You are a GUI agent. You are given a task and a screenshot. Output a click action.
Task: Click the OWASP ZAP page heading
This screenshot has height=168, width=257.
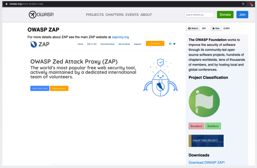(43, 29)
